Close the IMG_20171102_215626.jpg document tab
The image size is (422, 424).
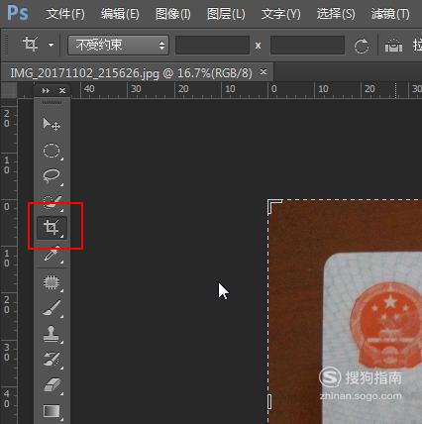pos(264,71)
